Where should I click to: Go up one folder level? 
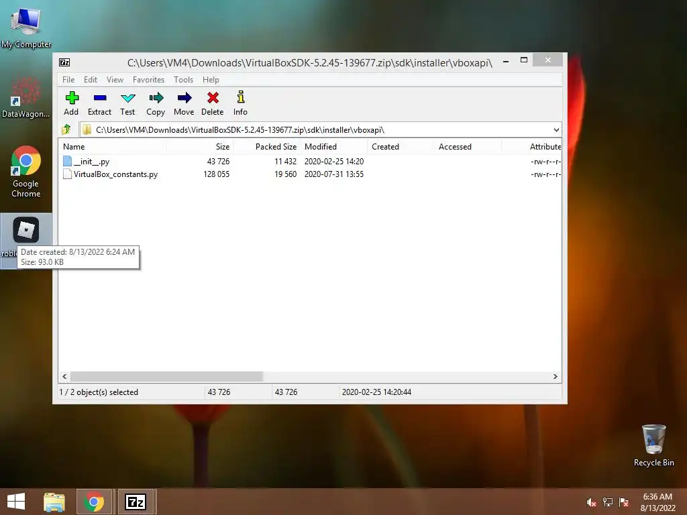coord(66,129)
